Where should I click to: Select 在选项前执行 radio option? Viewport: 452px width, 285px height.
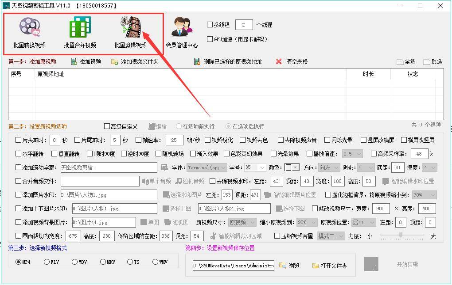point(179,126)
